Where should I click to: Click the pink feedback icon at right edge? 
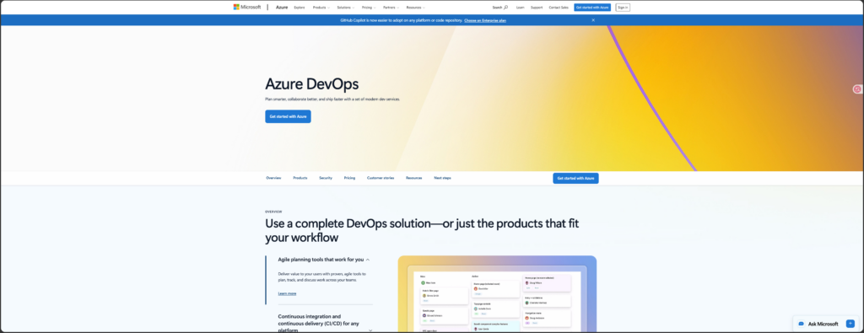click(857, 89)
